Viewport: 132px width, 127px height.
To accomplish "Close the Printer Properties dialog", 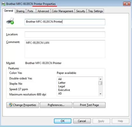I will 127,4.
